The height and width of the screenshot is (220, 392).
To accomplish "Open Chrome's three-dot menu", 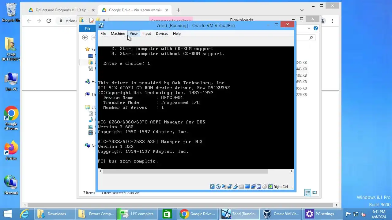I will [332, 21].
